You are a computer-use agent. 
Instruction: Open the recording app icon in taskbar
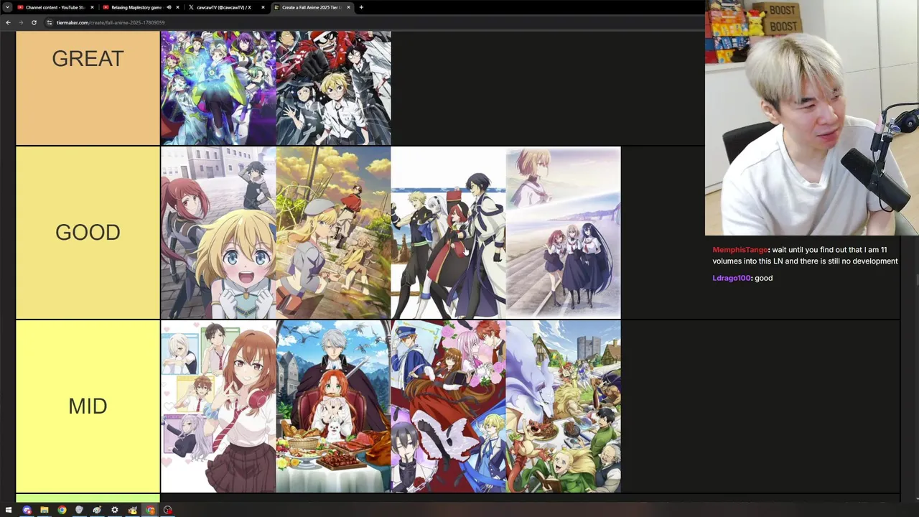pos(167,511)
